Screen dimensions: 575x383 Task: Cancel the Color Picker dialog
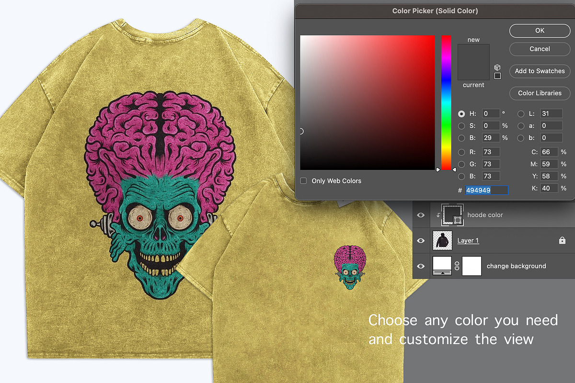point(540,49)
